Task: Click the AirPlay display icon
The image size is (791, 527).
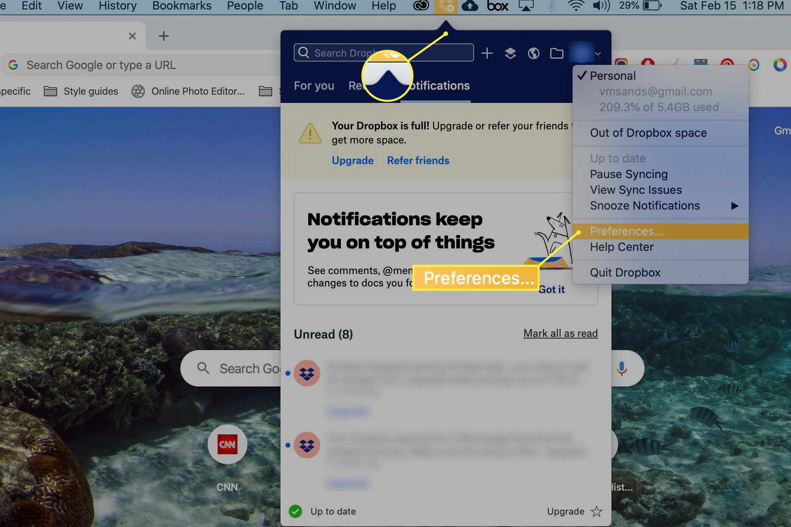Action: pyautogui.click(x=526, y=6)
